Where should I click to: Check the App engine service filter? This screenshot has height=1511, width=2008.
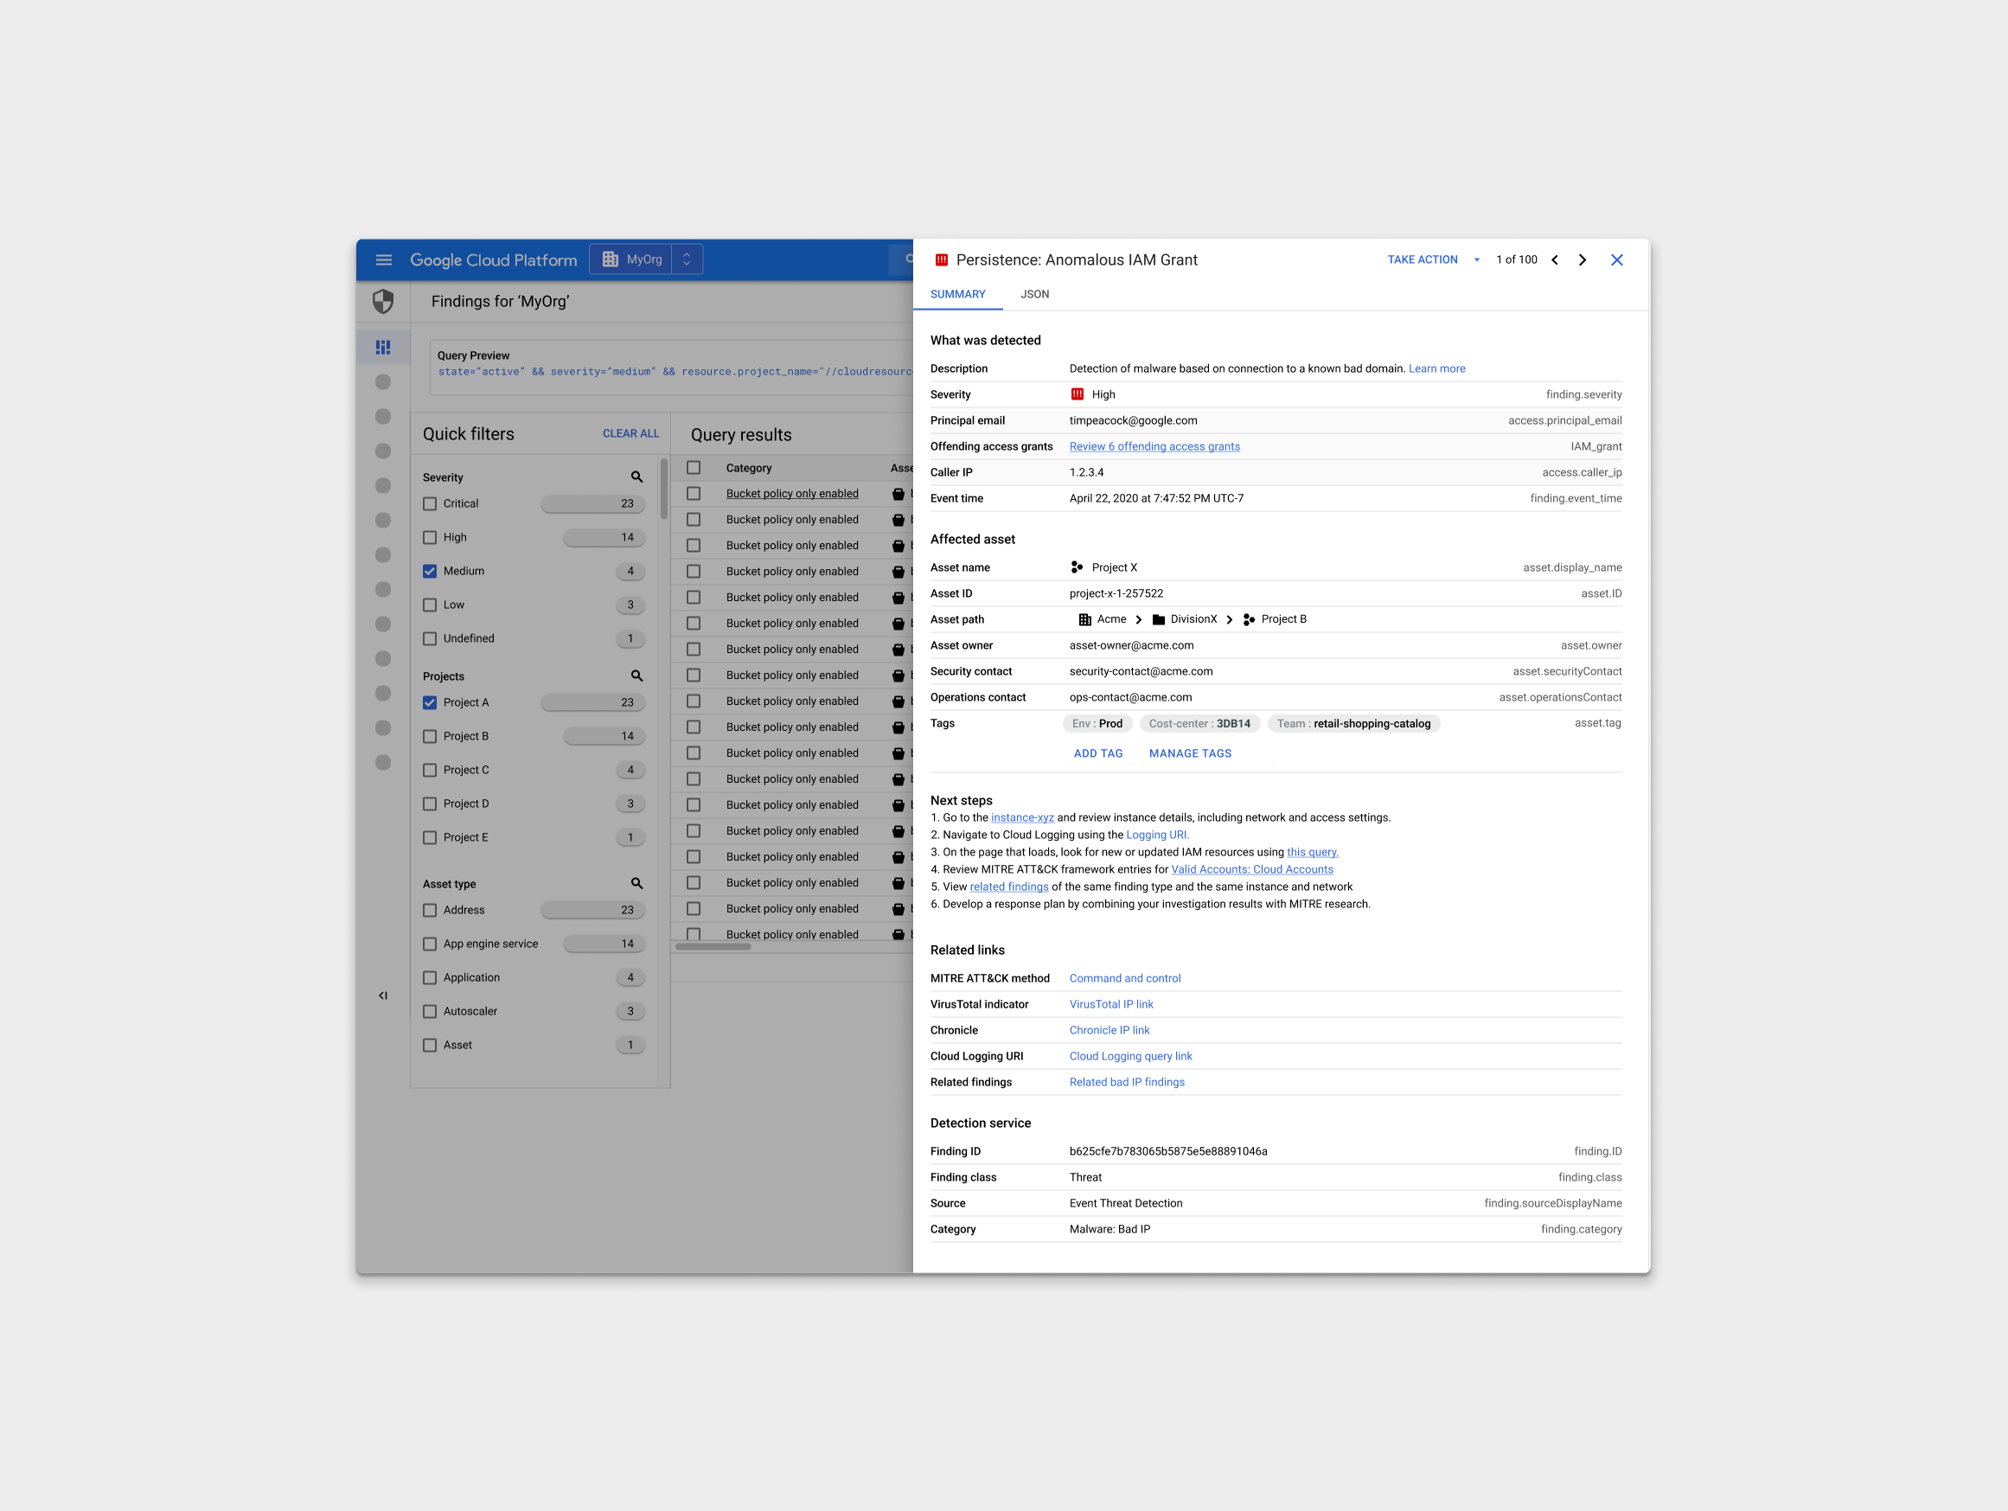point(431,944)
